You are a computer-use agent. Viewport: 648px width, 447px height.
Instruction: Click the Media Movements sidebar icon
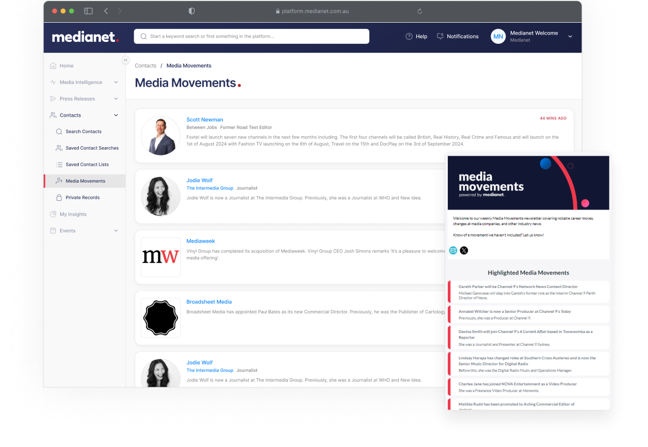coord(58,181)
